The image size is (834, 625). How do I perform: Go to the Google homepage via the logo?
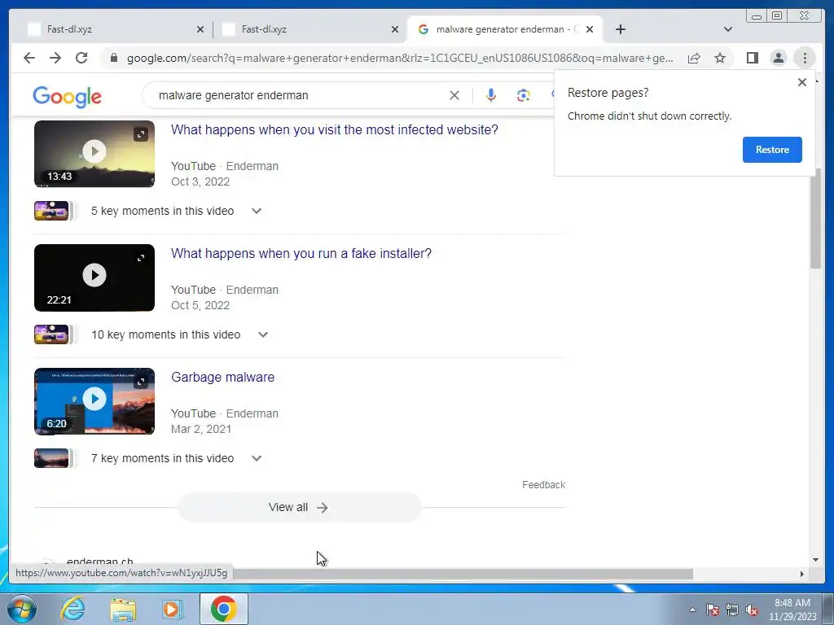pos(67,97)
